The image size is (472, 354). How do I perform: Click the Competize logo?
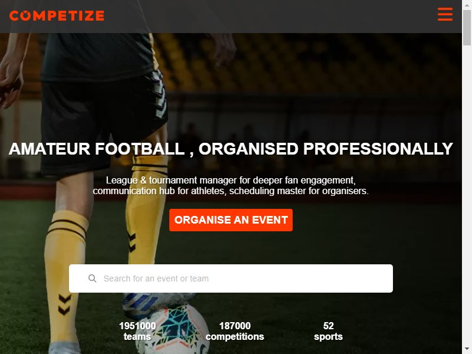pos(57,16)
